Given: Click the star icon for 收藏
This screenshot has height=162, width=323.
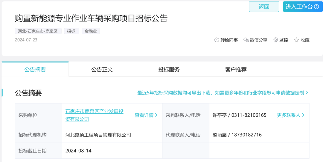Looking at the screenshot, I should coord(296,40).
